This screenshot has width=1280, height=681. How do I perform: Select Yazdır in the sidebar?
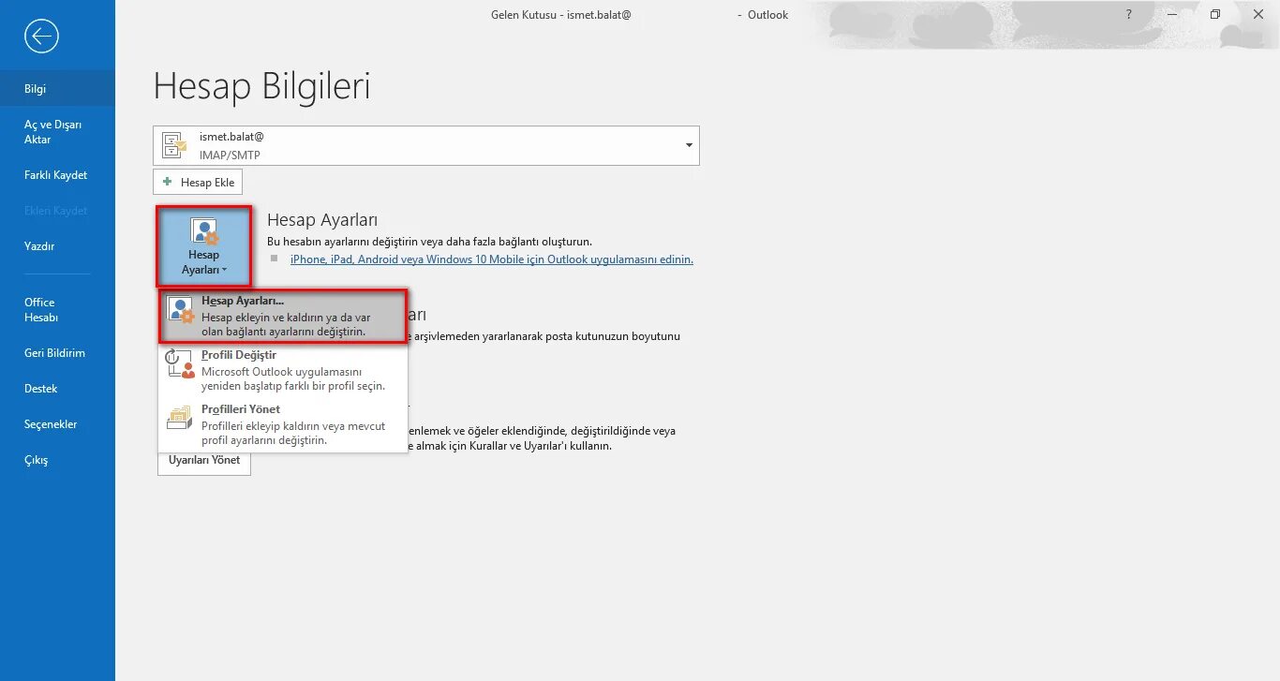tap(57, 246)
